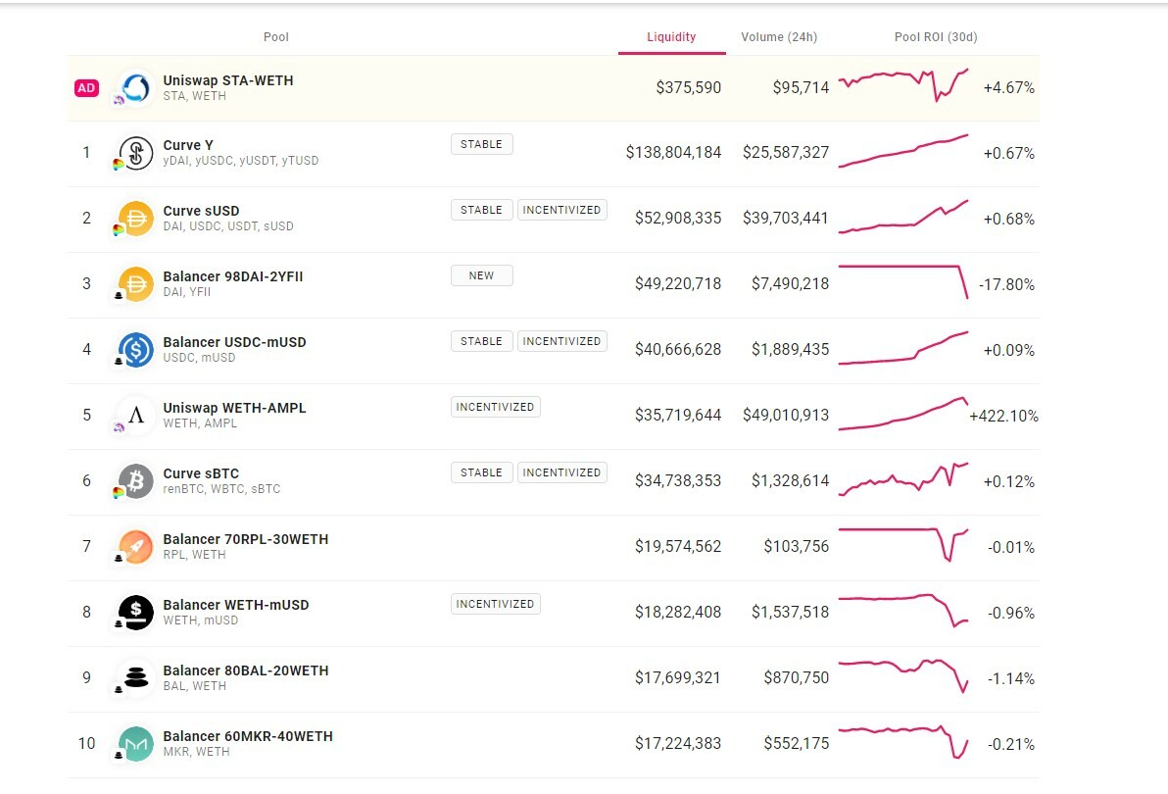Click the INCENTIVIZED badge on Uniswap WETH-AMPL

(495, 406)
